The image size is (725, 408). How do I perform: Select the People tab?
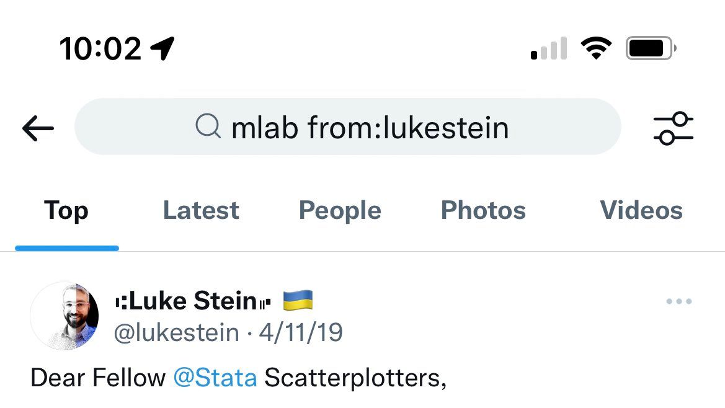[x=340, y=211]
